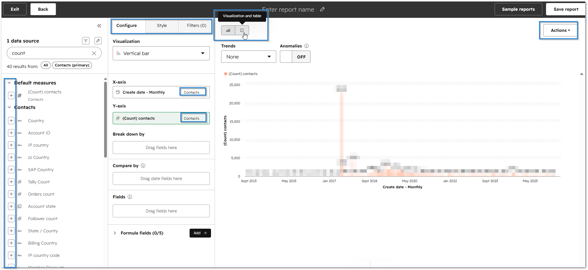Click the pencil icon to edit report name

point(322,9)
